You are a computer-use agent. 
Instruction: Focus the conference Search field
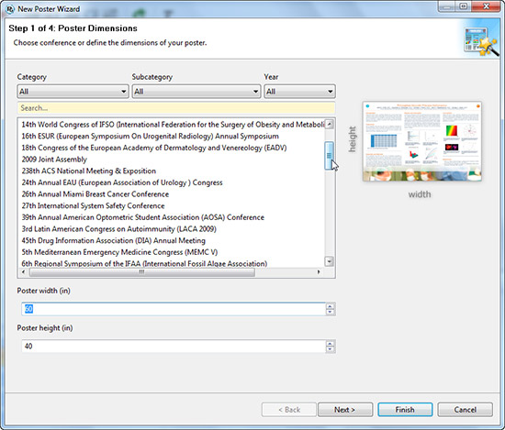(x=176, y=108)
